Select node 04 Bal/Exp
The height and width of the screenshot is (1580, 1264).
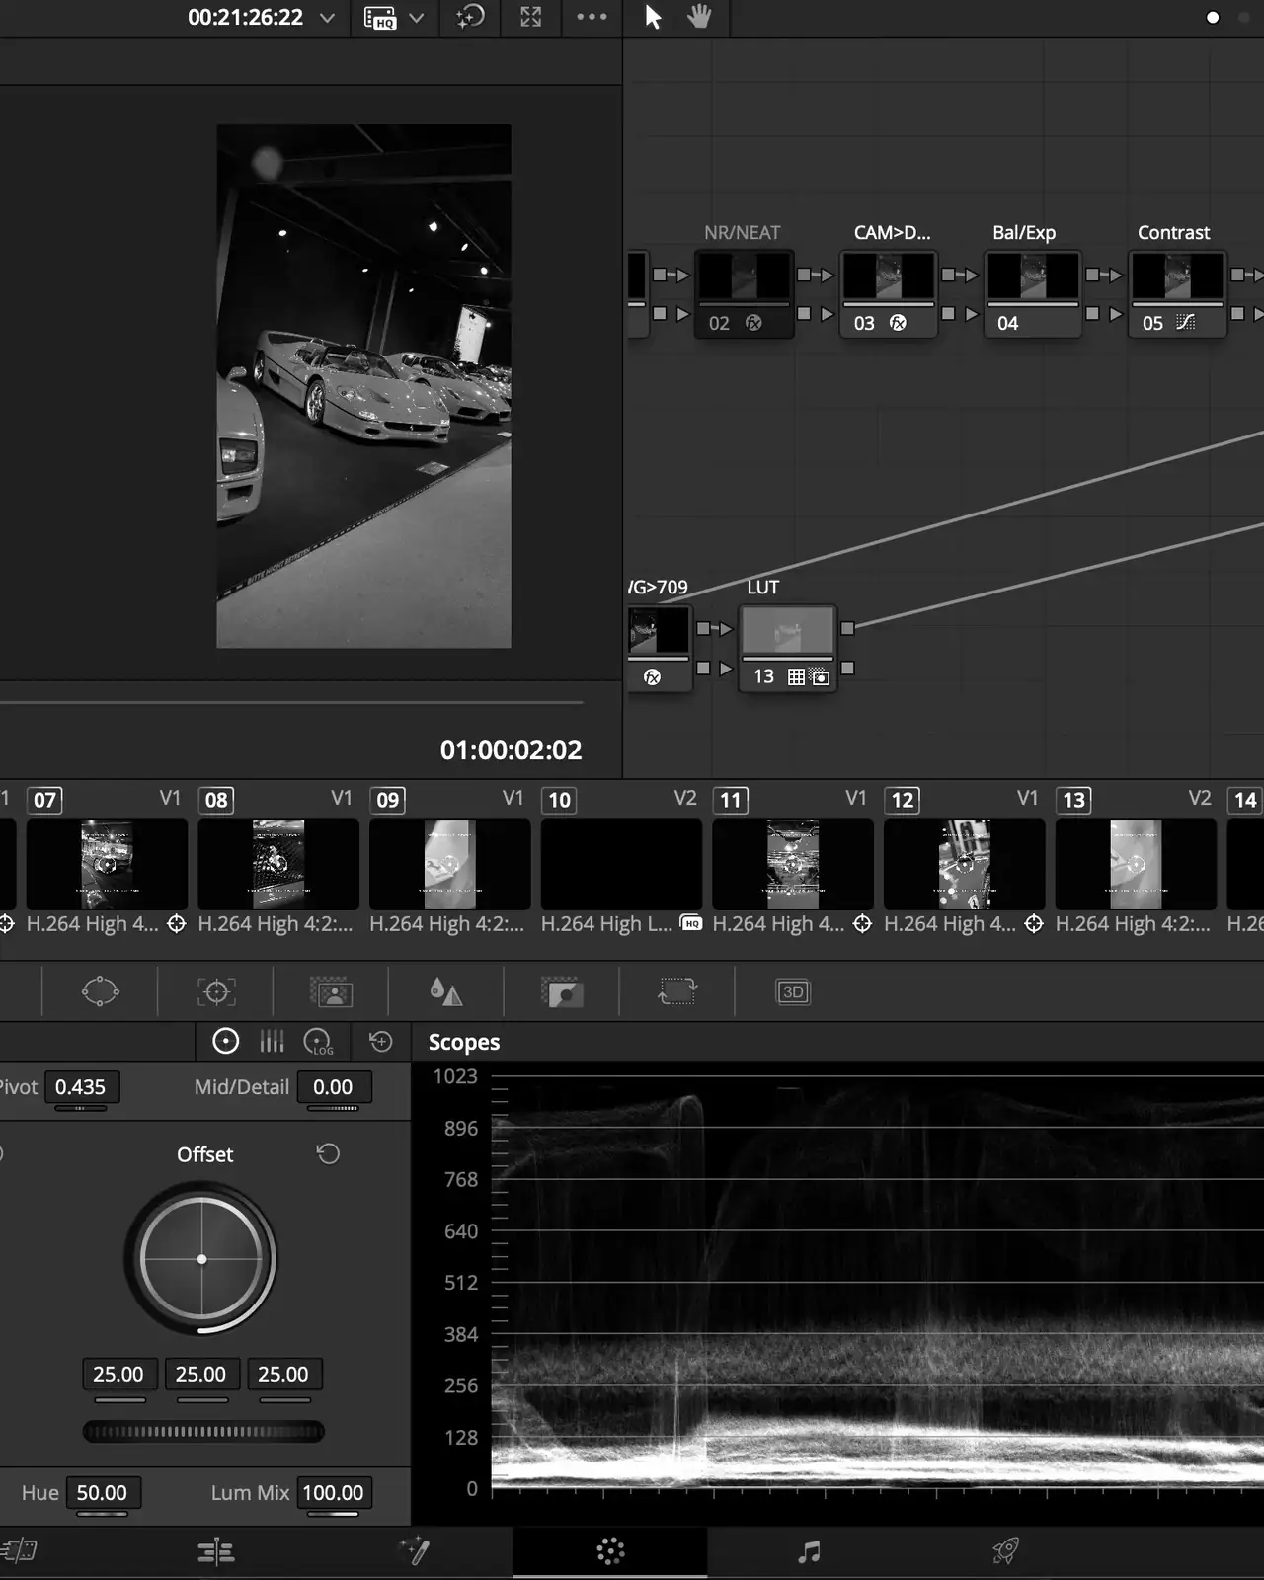point(1033,294)
